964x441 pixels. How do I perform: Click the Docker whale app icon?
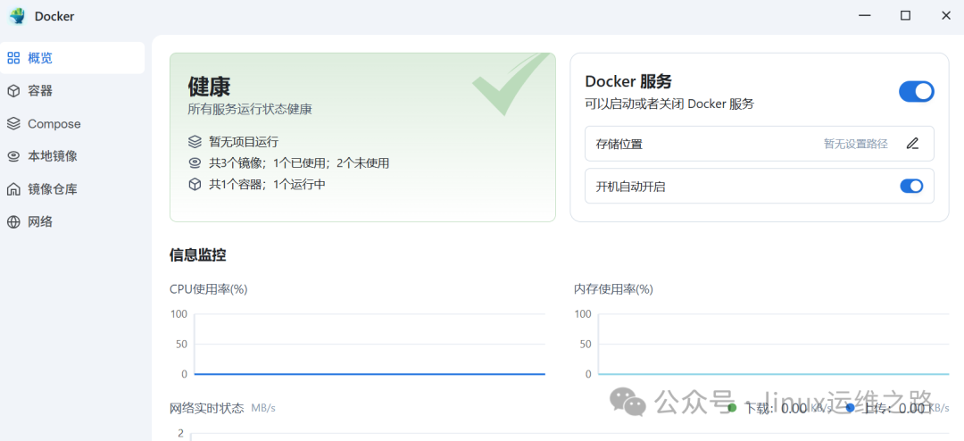coord(17,16)
